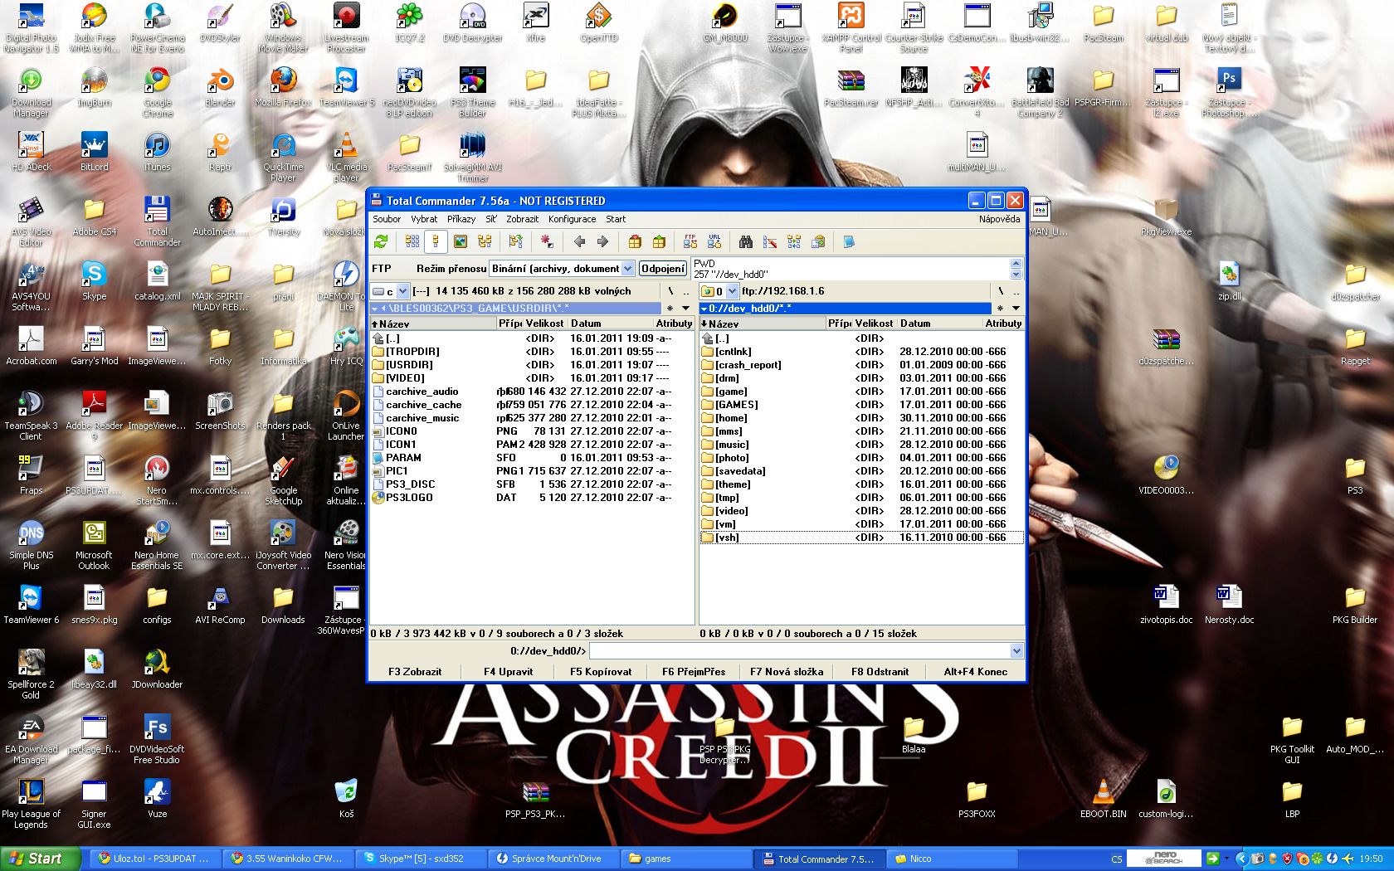
Task: Open the Konfigurace menu
Action: click(572, 219)
